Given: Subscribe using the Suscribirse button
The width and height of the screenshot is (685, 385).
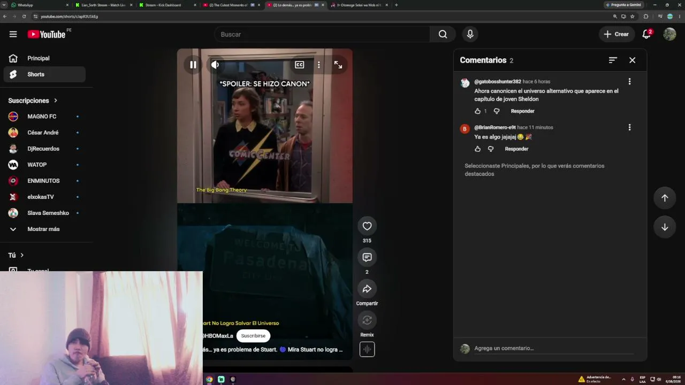Looking at the screenshot, I should click(253, 336).
